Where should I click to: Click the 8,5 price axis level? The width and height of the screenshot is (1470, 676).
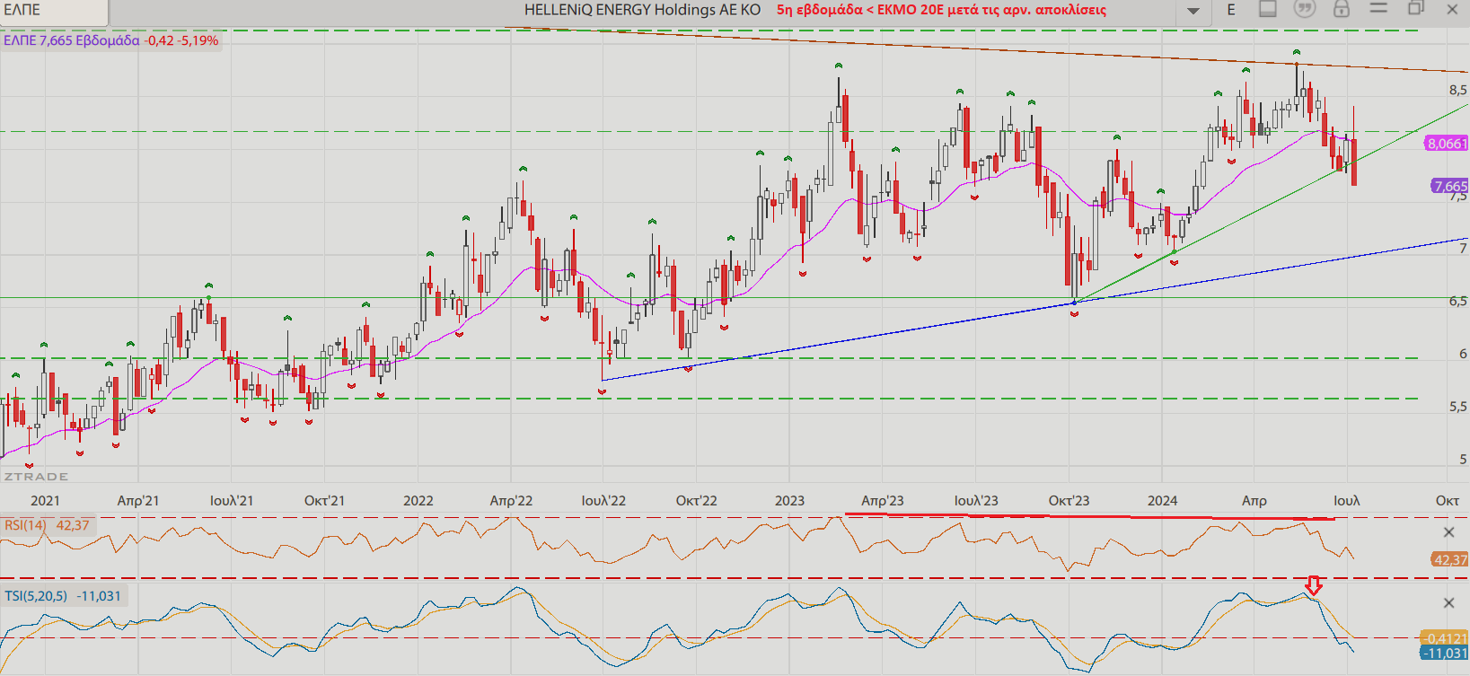1457,90
